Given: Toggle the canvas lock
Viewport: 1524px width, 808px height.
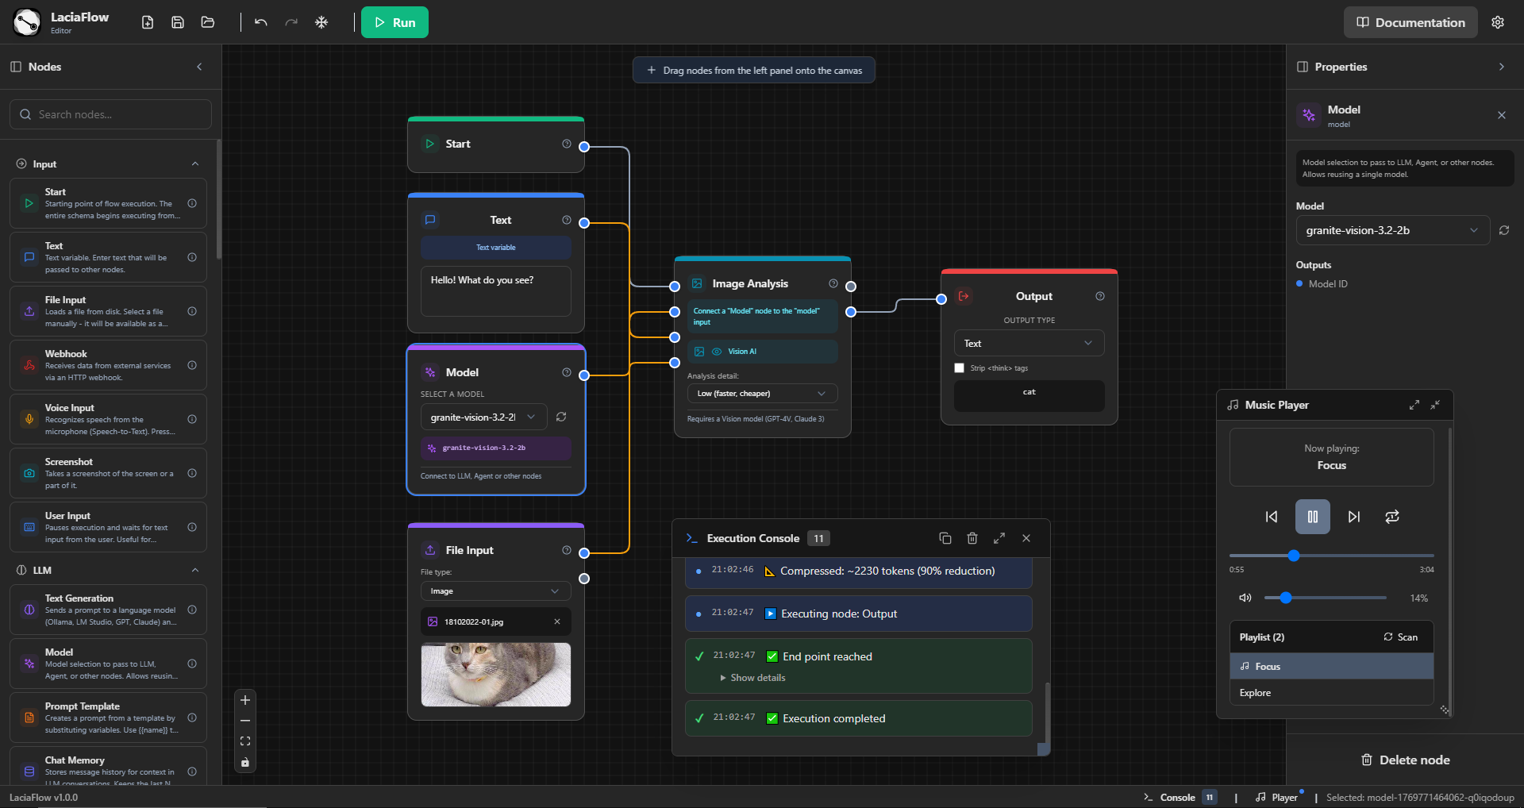Looking at the screenshot, I should pos(244,763).
